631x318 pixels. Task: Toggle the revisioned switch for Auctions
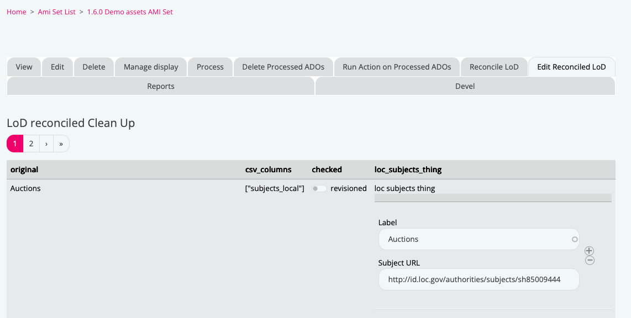click(319, 189)
